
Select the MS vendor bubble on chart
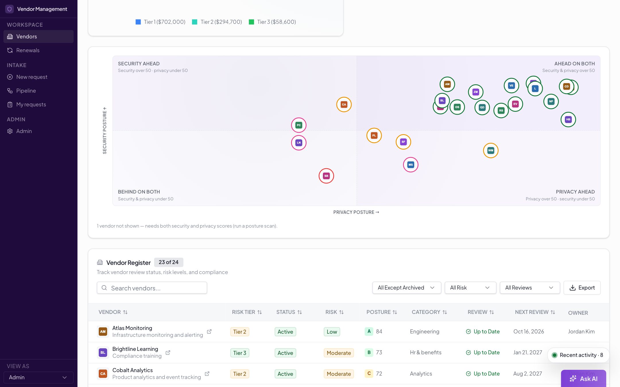point(411,165)
